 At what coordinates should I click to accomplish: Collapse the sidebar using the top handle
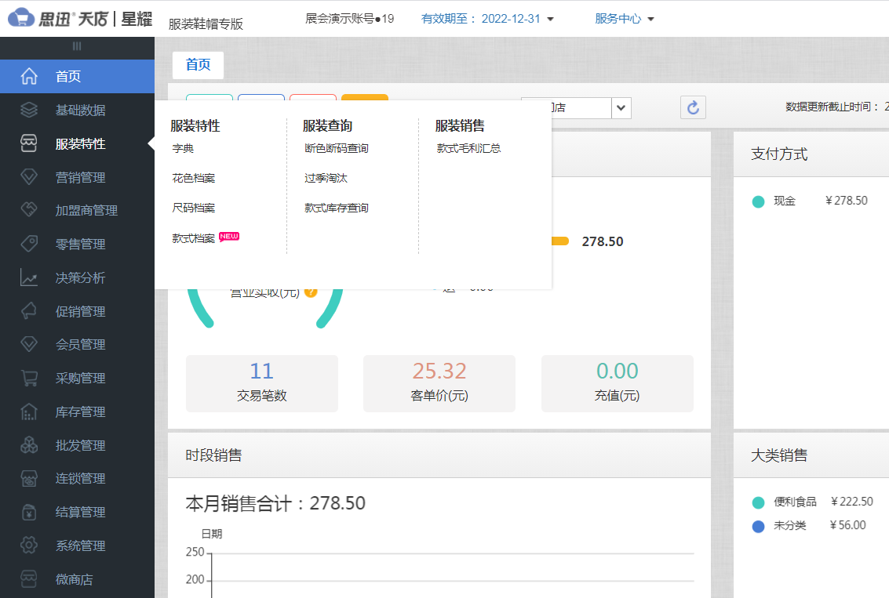76,46
